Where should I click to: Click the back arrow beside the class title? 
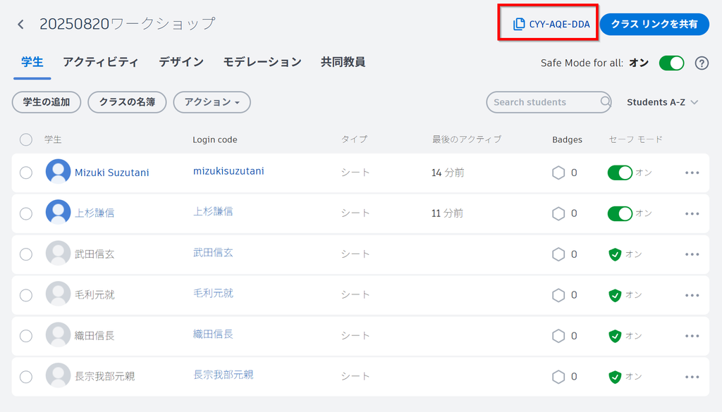[x=21, y=25]
